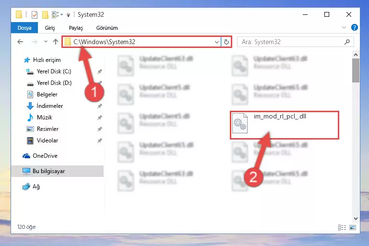This screenshot has height=246, width=369.
Task: Click the System32 window title folder icon
Action: click(x=19, y=14)
